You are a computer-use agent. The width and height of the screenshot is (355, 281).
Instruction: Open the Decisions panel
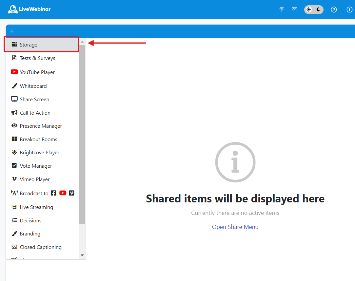click(30, 220)
